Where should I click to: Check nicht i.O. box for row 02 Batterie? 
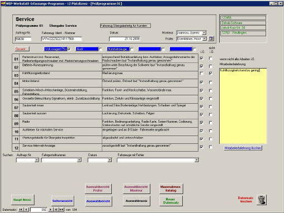210,66
